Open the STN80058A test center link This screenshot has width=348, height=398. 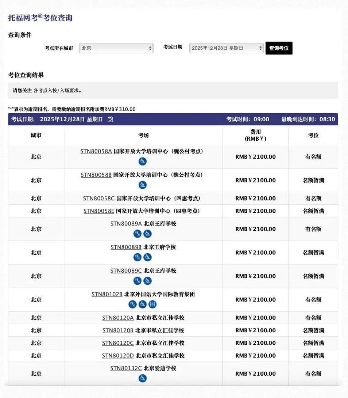96,151
